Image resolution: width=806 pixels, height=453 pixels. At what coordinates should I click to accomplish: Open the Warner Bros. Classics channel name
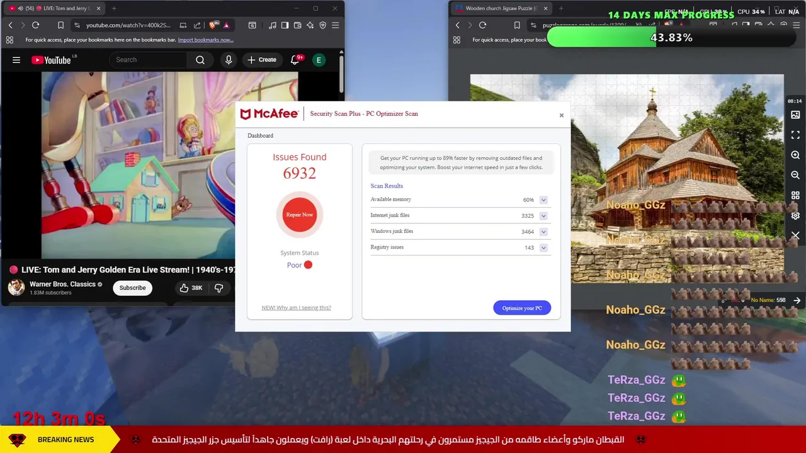pyautogui.click(x=62, y=284)
